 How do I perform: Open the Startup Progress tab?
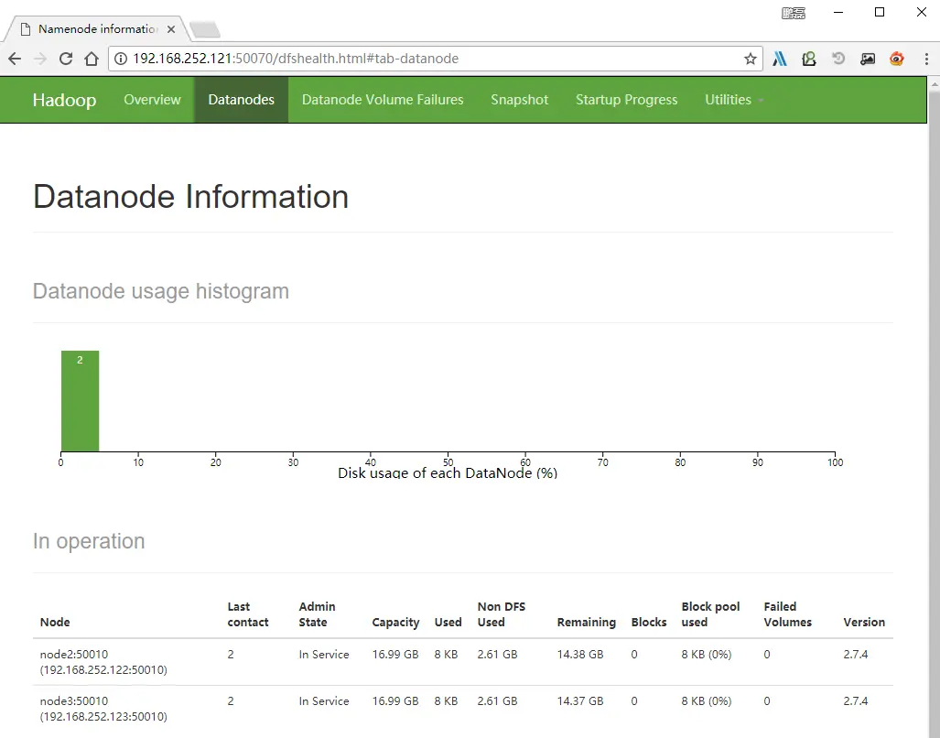click(626, 100)
